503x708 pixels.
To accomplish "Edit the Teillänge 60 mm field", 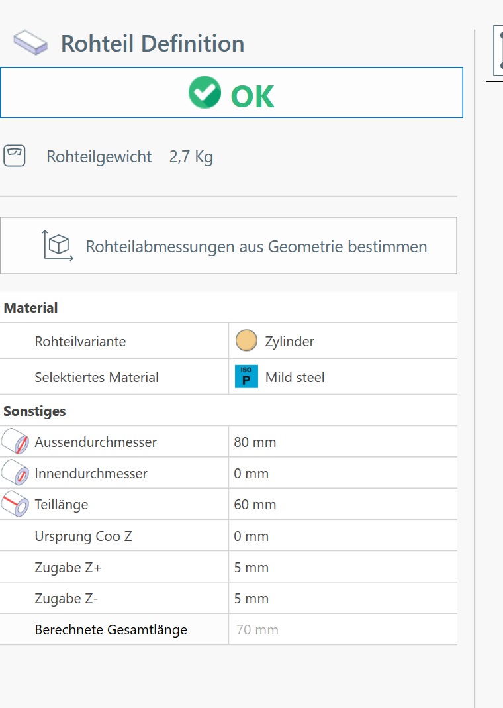I will click(343, 504).
